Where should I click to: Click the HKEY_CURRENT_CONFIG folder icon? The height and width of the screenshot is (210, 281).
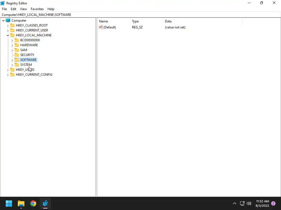12,74
